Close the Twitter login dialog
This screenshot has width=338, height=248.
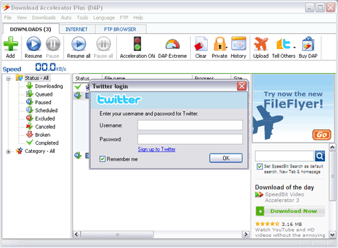tap(242, 86)
